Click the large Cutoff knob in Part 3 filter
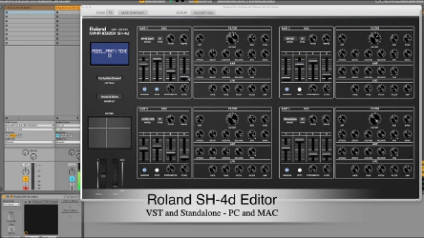The width and height of the screenshot is (424, 238). point(232,119)
